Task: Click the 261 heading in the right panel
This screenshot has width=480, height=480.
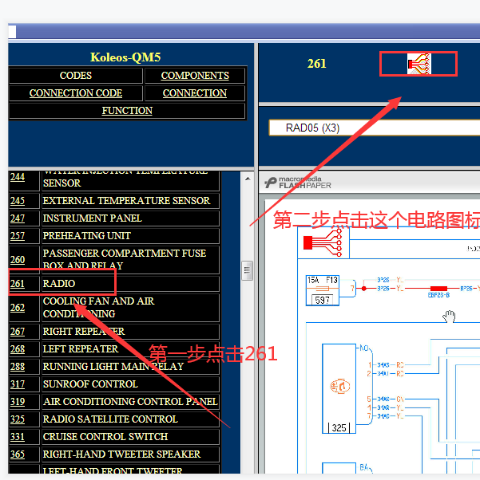Action: (316, 64)
